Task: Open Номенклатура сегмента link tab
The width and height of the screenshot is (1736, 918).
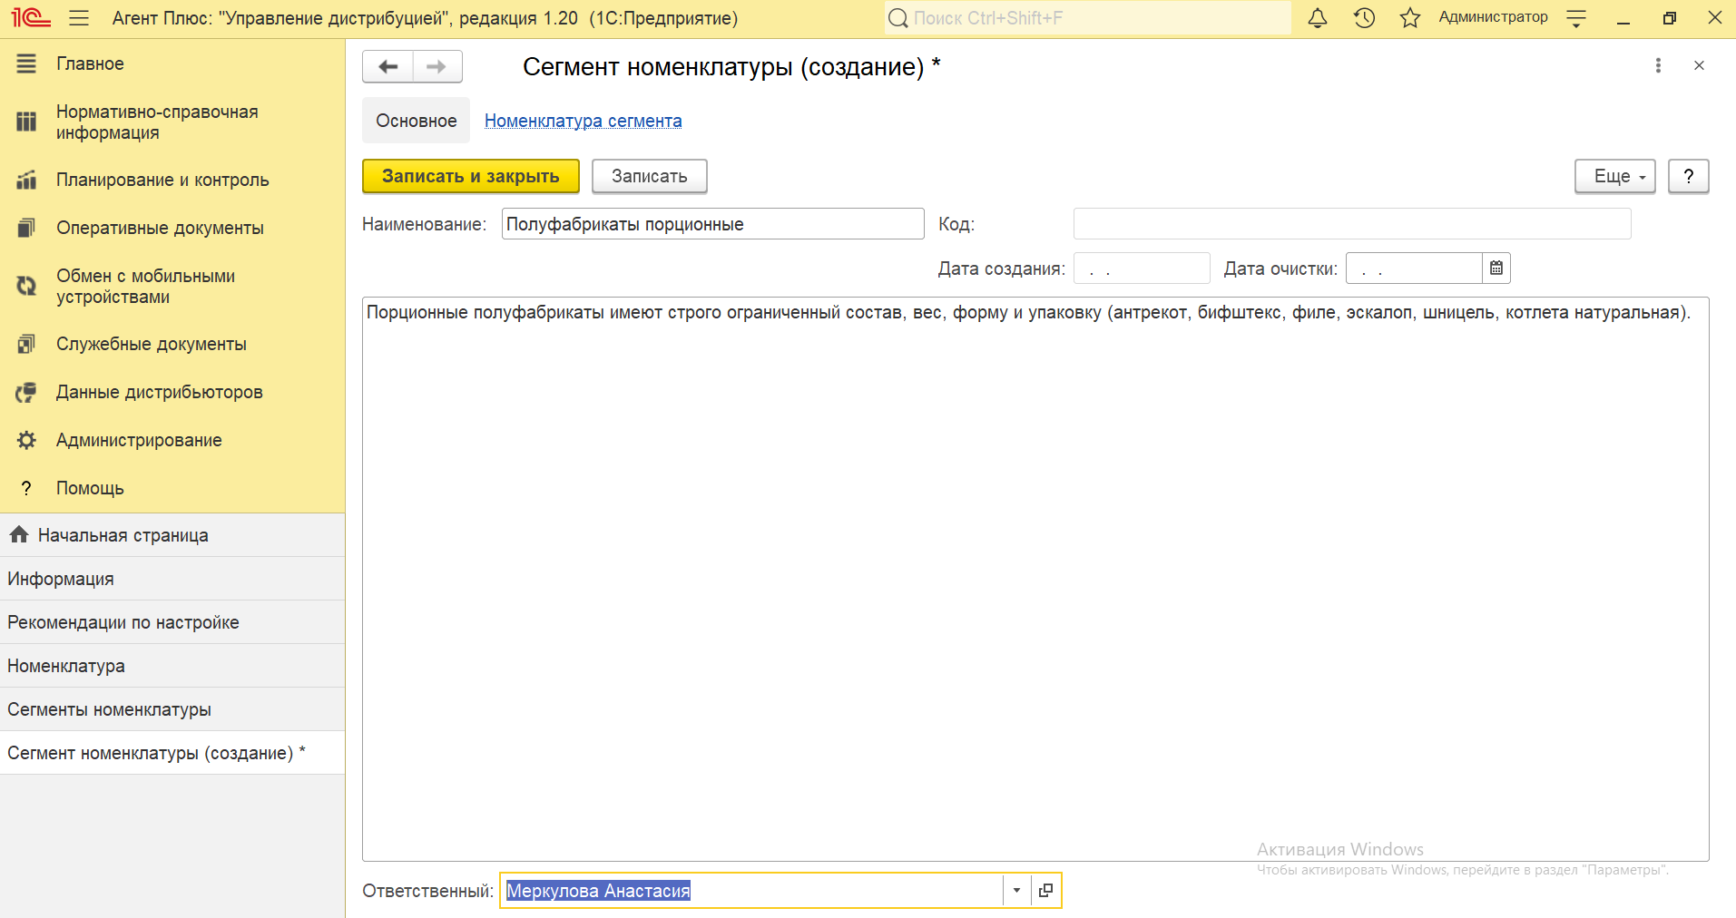Action: pyautogui.click(x=583, y=121)
